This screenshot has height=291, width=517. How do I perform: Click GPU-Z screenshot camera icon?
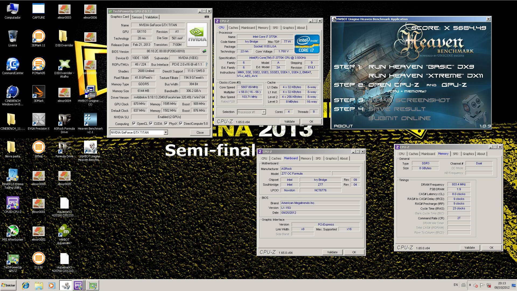tap(207, 17)
